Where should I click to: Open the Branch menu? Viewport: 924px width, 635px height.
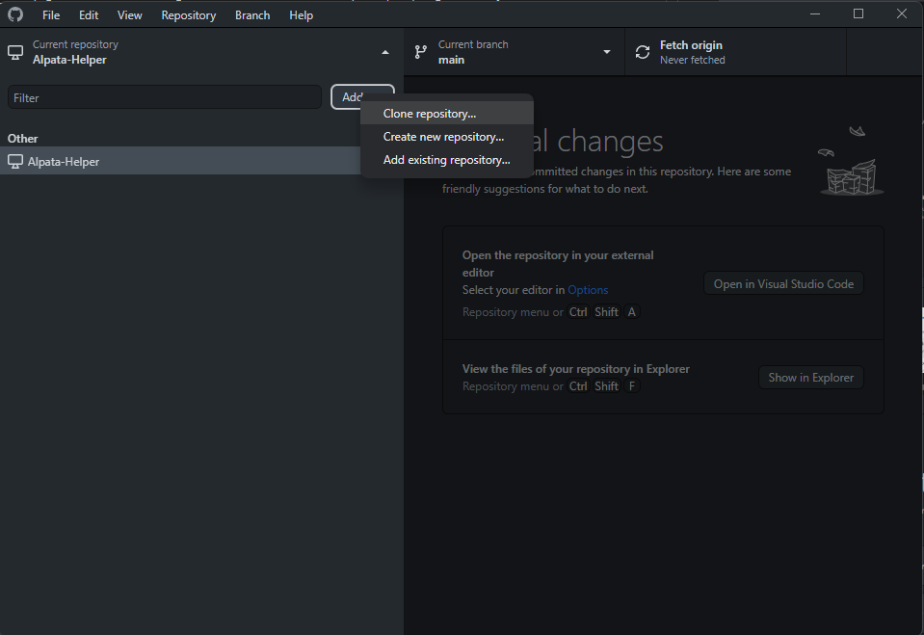tap(252, 15)
